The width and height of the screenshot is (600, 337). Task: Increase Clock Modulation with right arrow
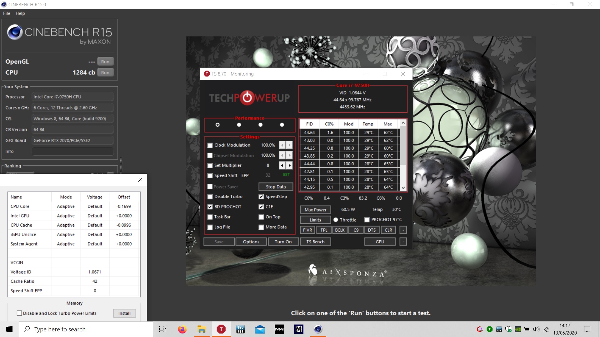pos(290,145)
